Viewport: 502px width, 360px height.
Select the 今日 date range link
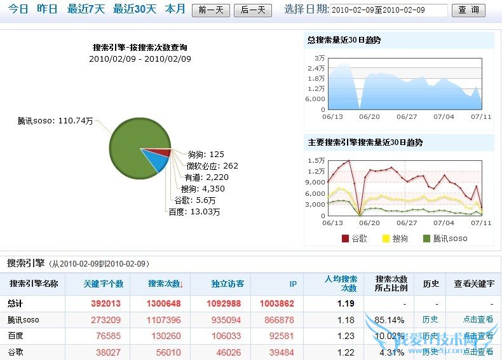pos(18,10)
